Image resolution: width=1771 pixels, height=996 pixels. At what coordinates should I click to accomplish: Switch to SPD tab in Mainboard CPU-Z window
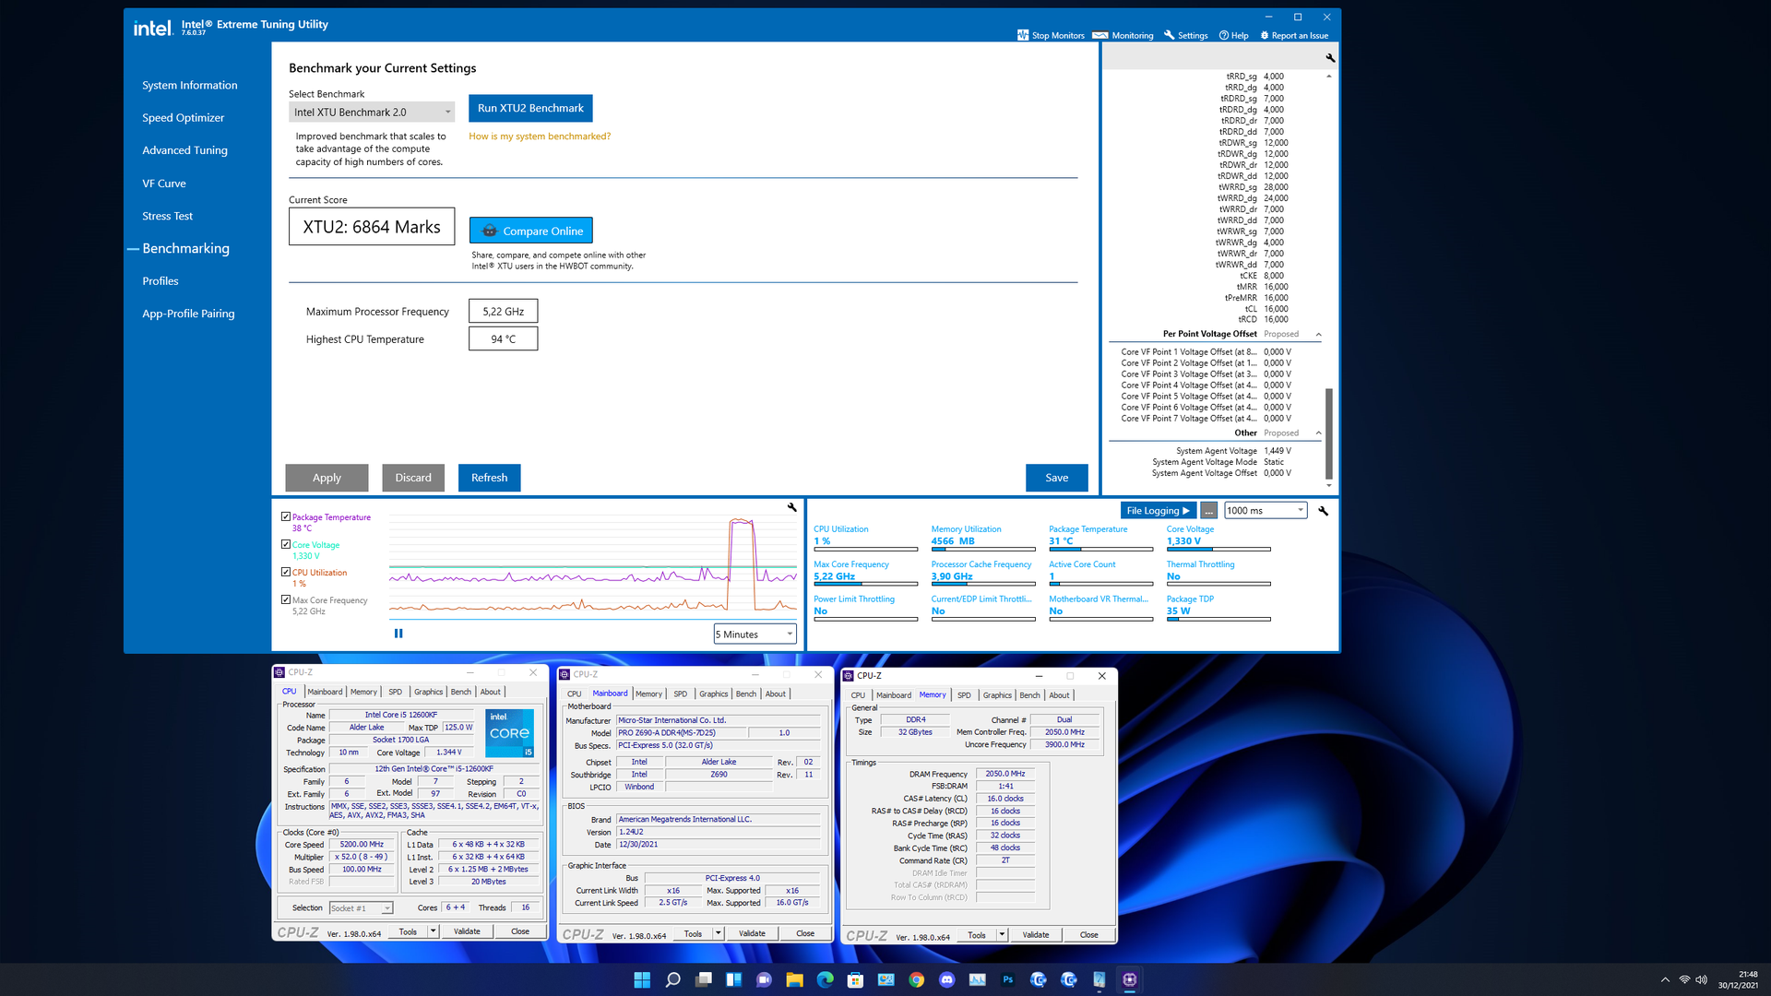[680, 694]
